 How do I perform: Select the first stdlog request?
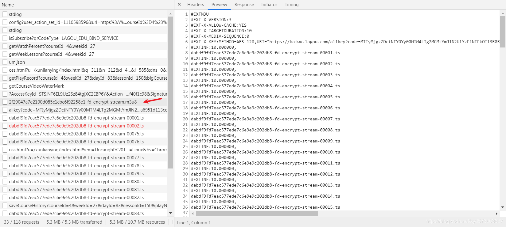[x=84, y=14]
